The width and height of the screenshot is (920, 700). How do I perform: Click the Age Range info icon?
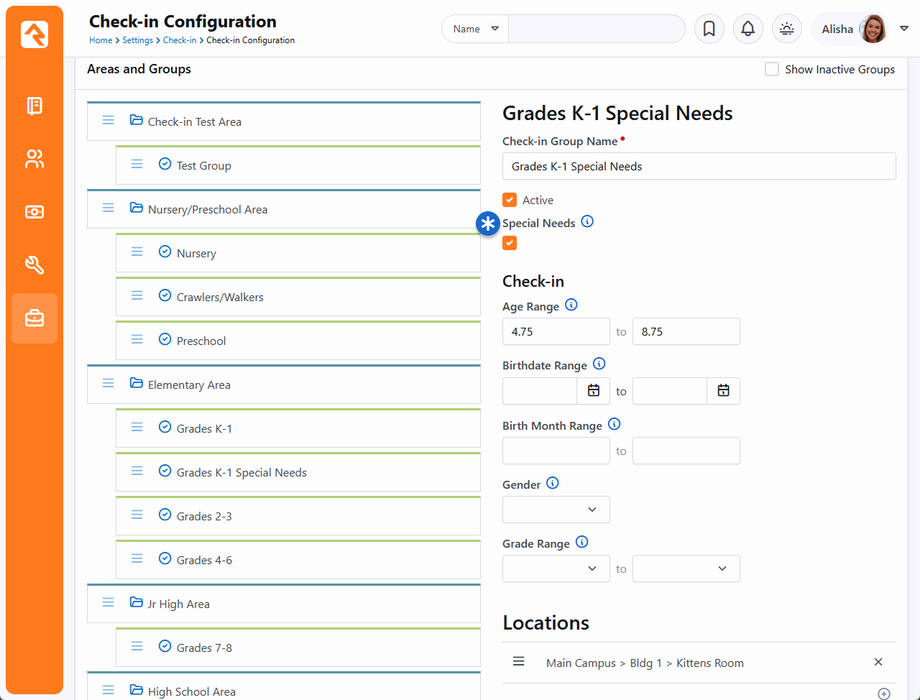pos(571,305)
